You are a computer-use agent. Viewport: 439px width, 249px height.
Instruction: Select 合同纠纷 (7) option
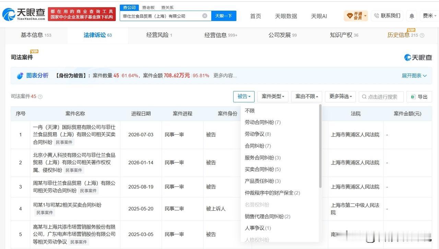(x=258, y=146)
